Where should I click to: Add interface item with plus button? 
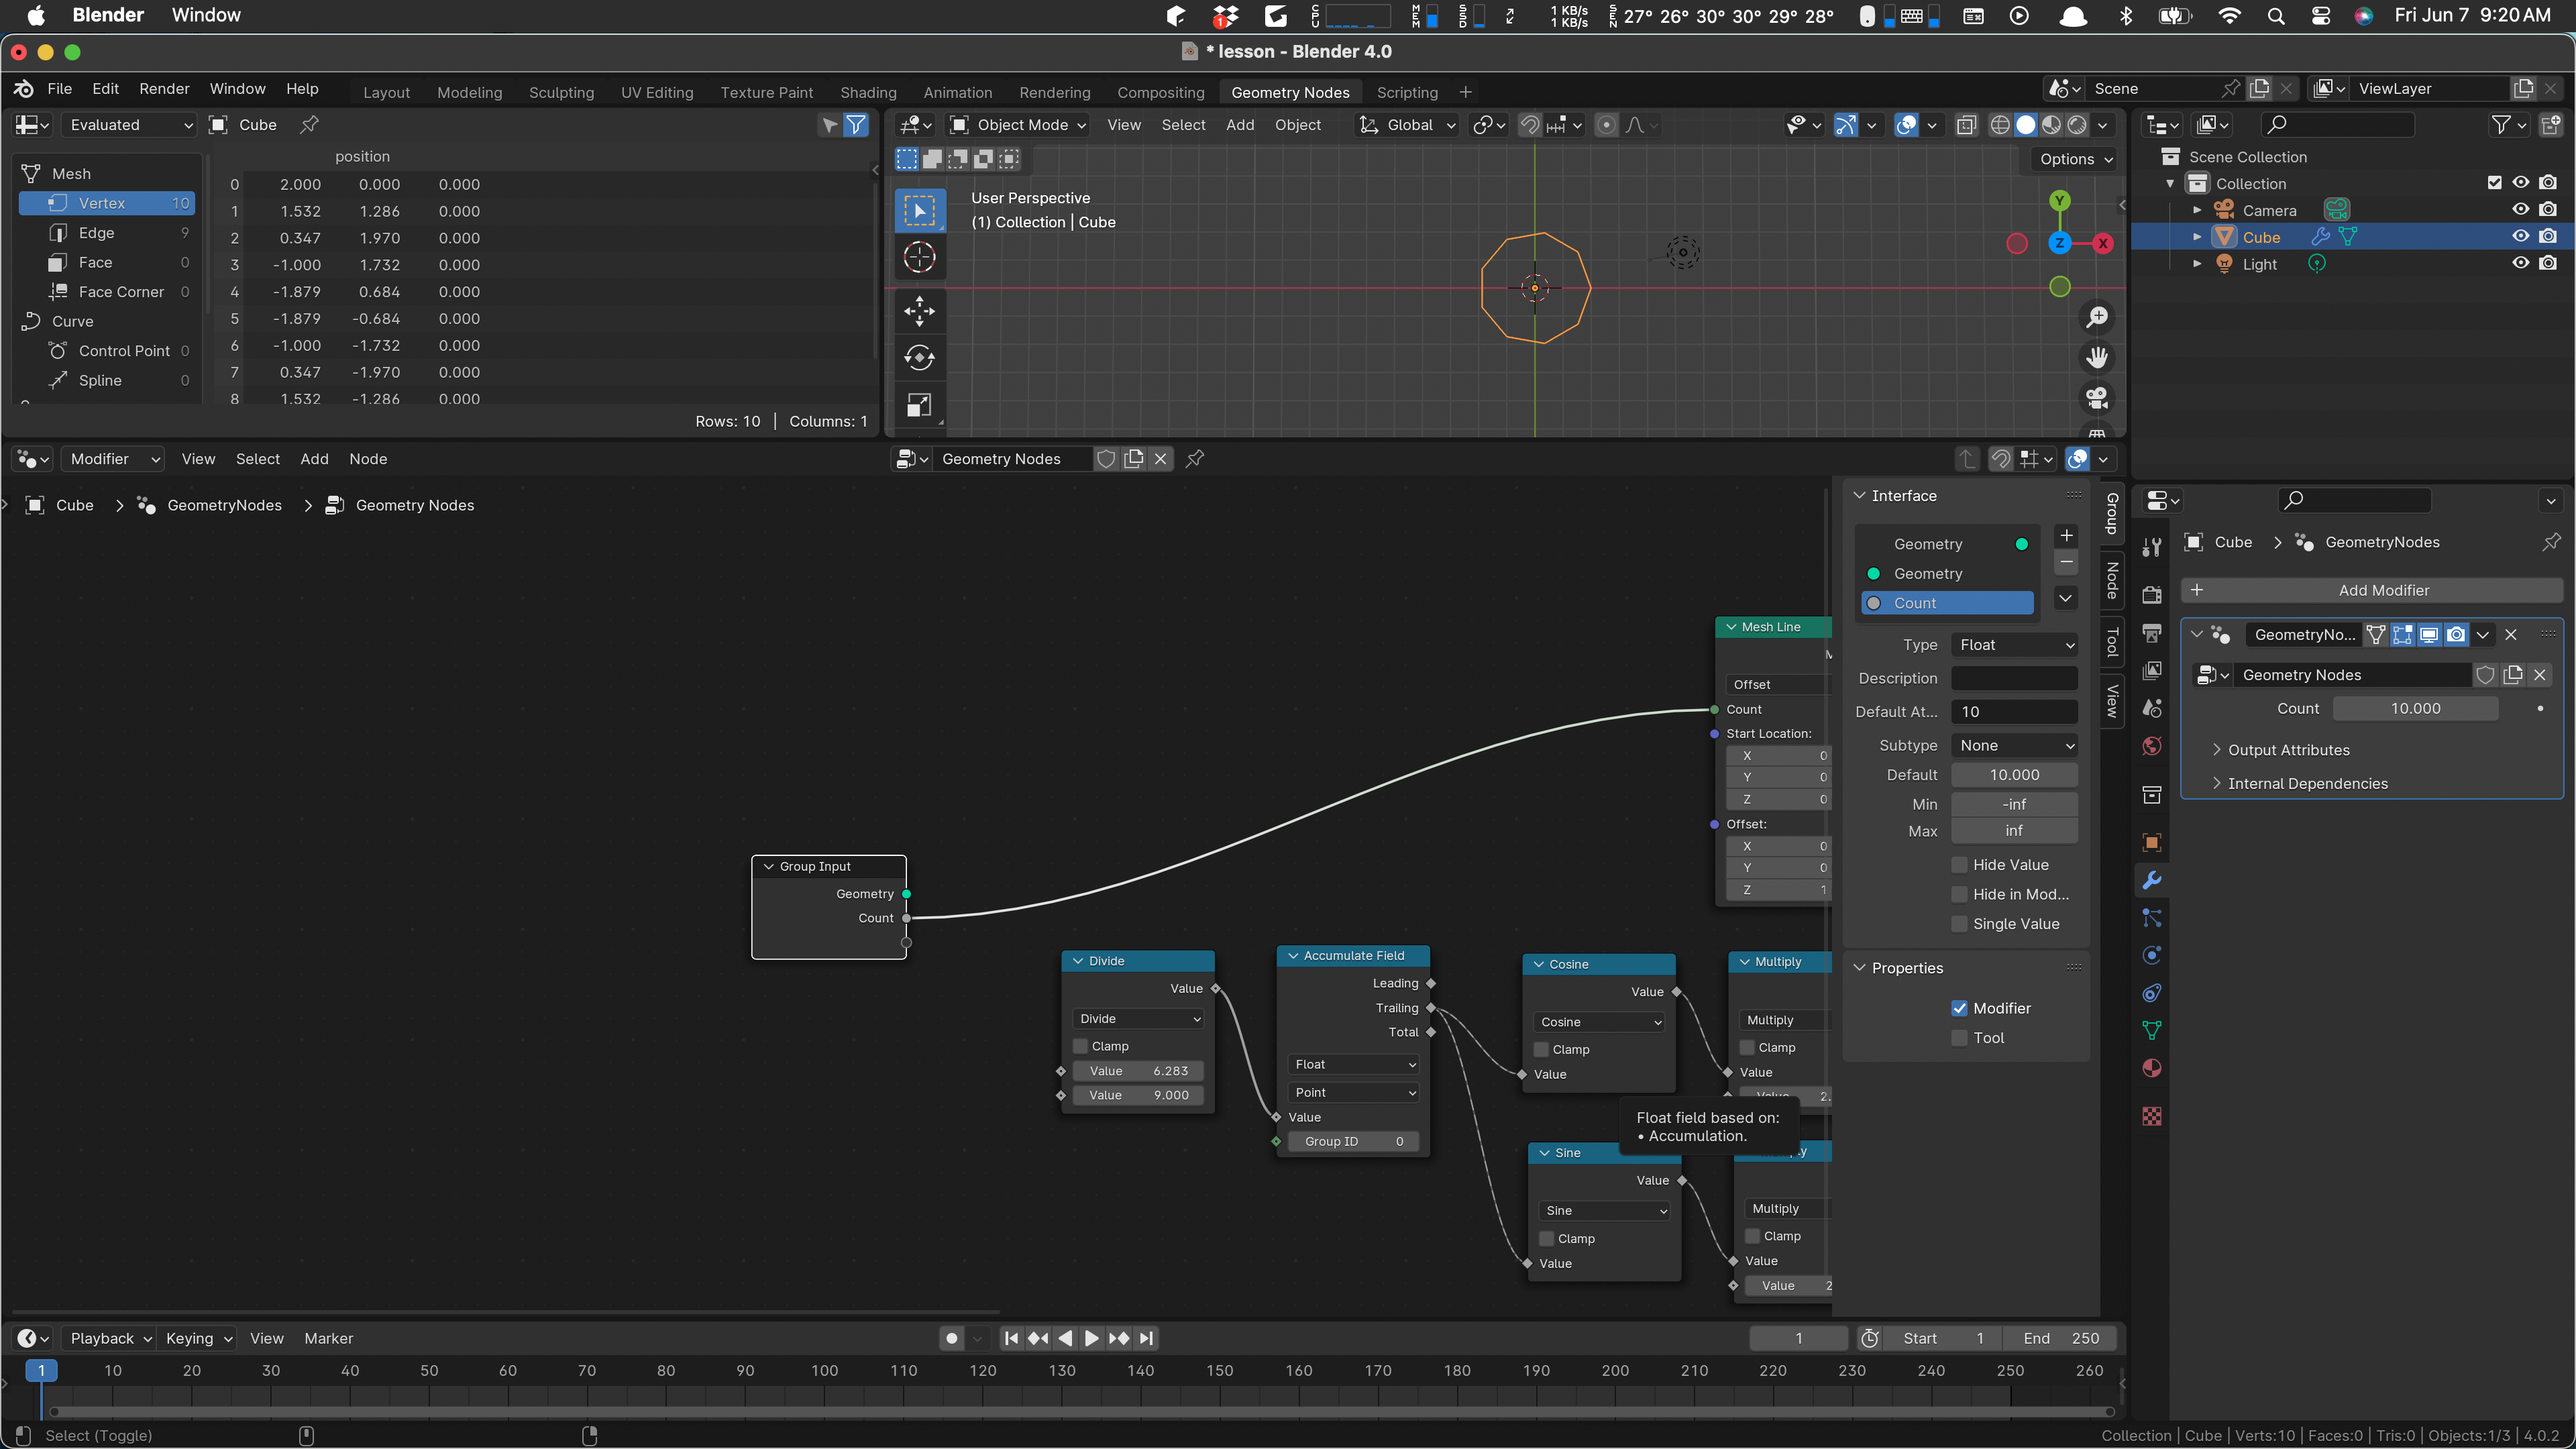[x=2066, y=536]
